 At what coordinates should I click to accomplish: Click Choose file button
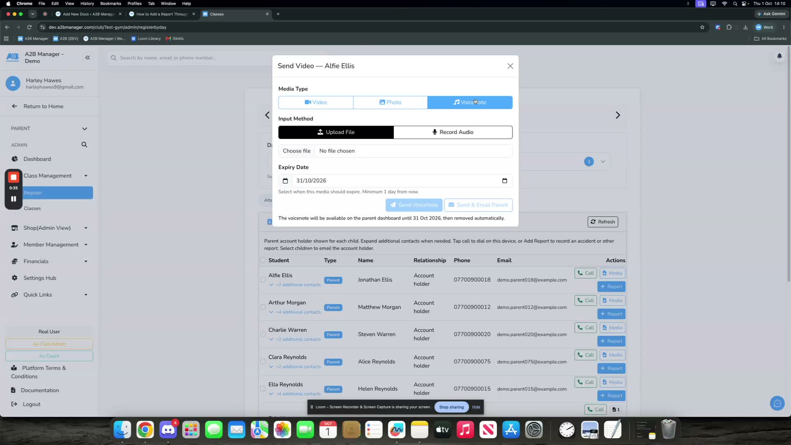(x=297, y=151)
